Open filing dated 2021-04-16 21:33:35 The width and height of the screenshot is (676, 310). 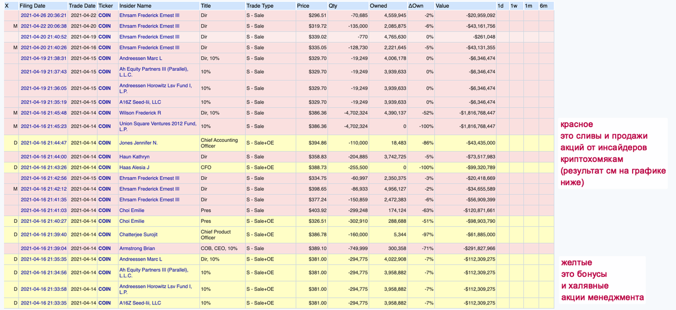44,303
